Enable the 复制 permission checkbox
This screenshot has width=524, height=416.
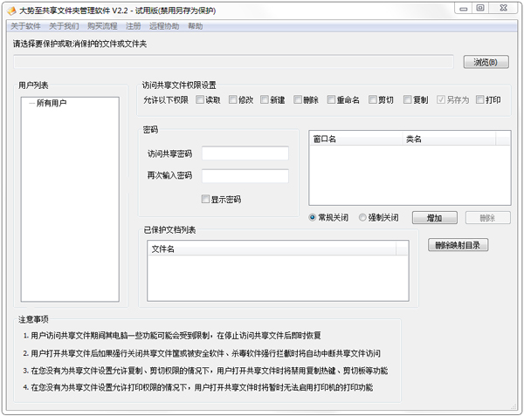pos(407,99)
